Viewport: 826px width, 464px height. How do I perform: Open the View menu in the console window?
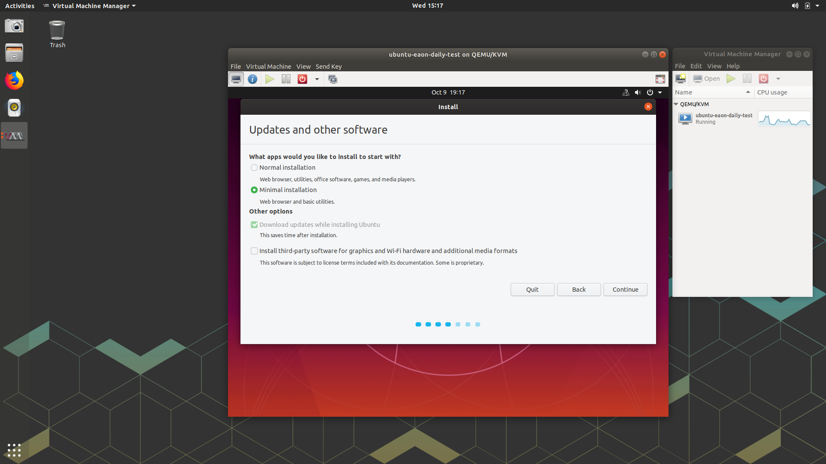pyautogui.click(x=303, y=67)
